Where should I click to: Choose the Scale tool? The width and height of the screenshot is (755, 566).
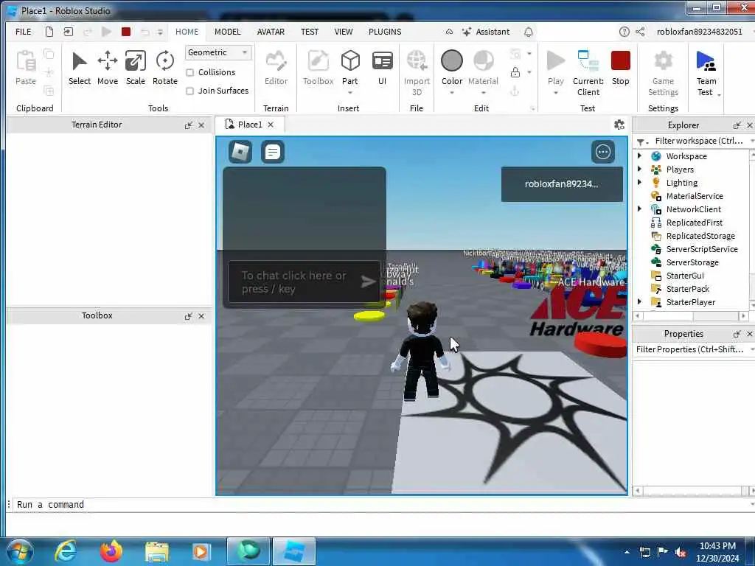[136, 69]
